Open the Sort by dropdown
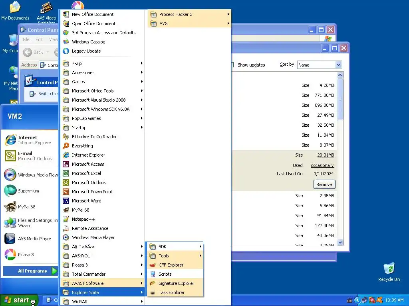 click(x=338, y=65)
